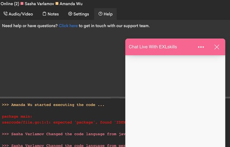Screen dimensions: 230x147
Task: Click the first 'Sasha Varlamov Changed the code language from jav' line
Action: pos(64,134)
